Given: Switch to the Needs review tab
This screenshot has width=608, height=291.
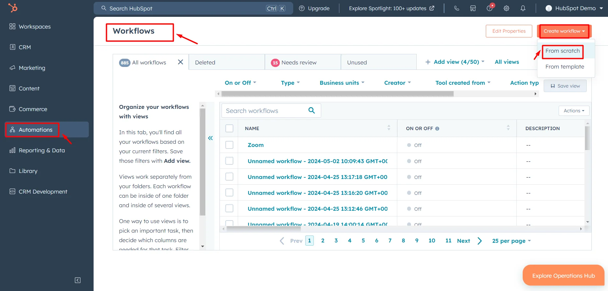Looking at the screenshot, I should [x=299, y=62].
